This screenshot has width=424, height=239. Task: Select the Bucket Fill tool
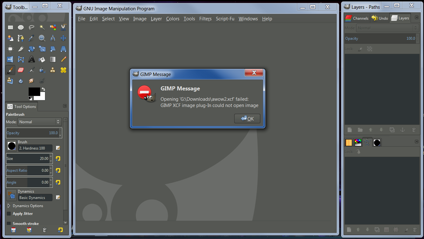point(42,59)
